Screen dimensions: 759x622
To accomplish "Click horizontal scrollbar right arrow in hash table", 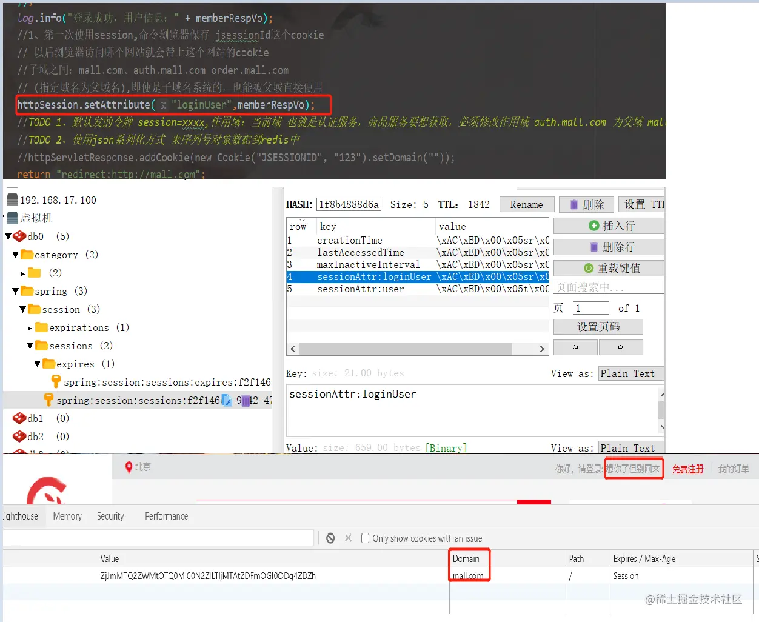I will [542, 349].
